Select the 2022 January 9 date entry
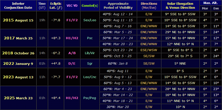This screenshot has width=222, height=110. pos(18,64)
